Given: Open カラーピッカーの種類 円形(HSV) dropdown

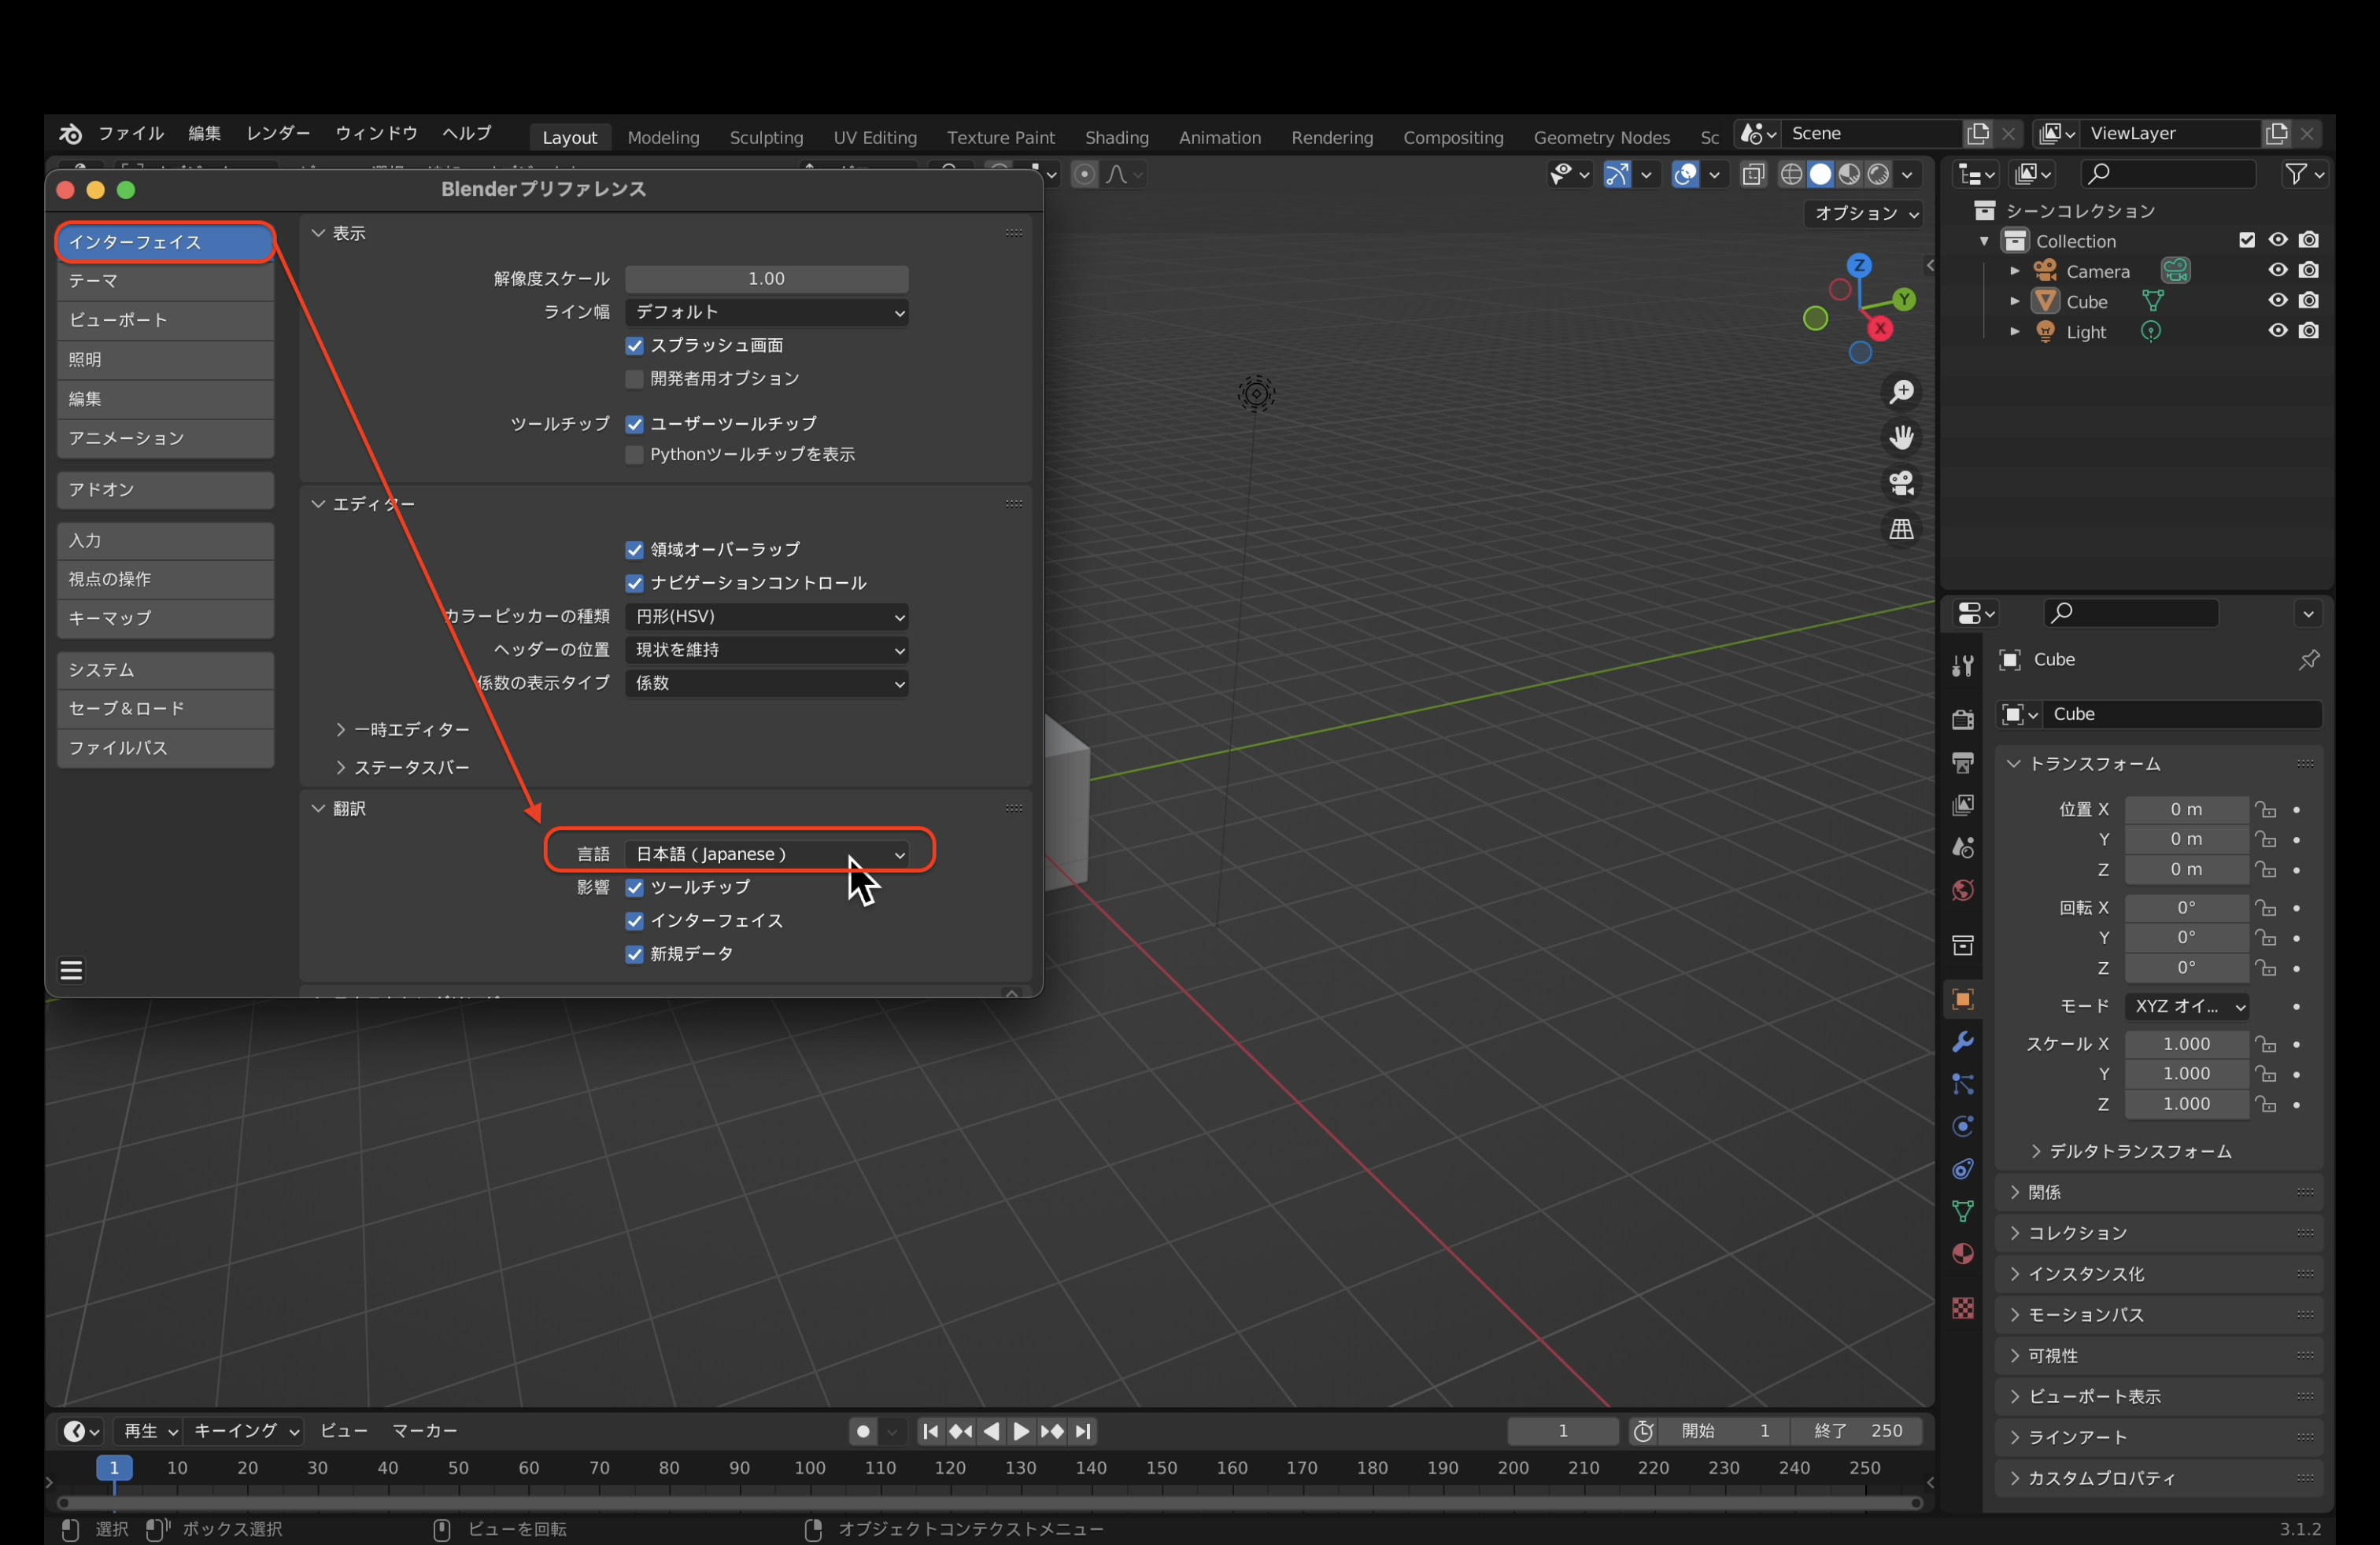Looking at the screenshot, I should 767,617.
